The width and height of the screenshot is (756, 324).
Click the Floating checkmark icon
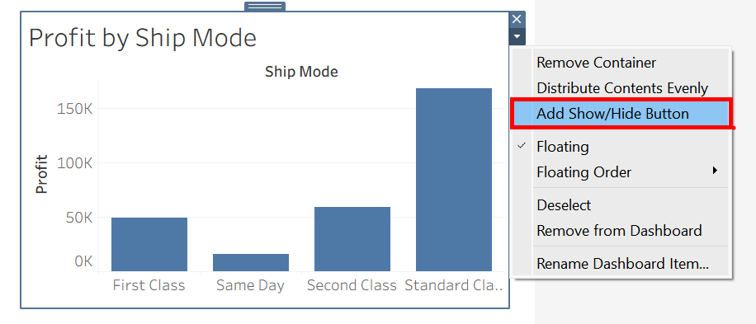click(522, 146)
